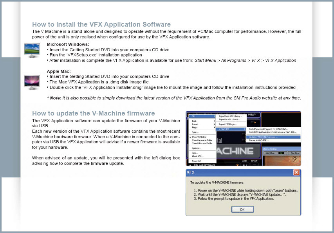The image size is (334, 233).
Task: Choose Import VST Plugin...
Action: [231, 124]
